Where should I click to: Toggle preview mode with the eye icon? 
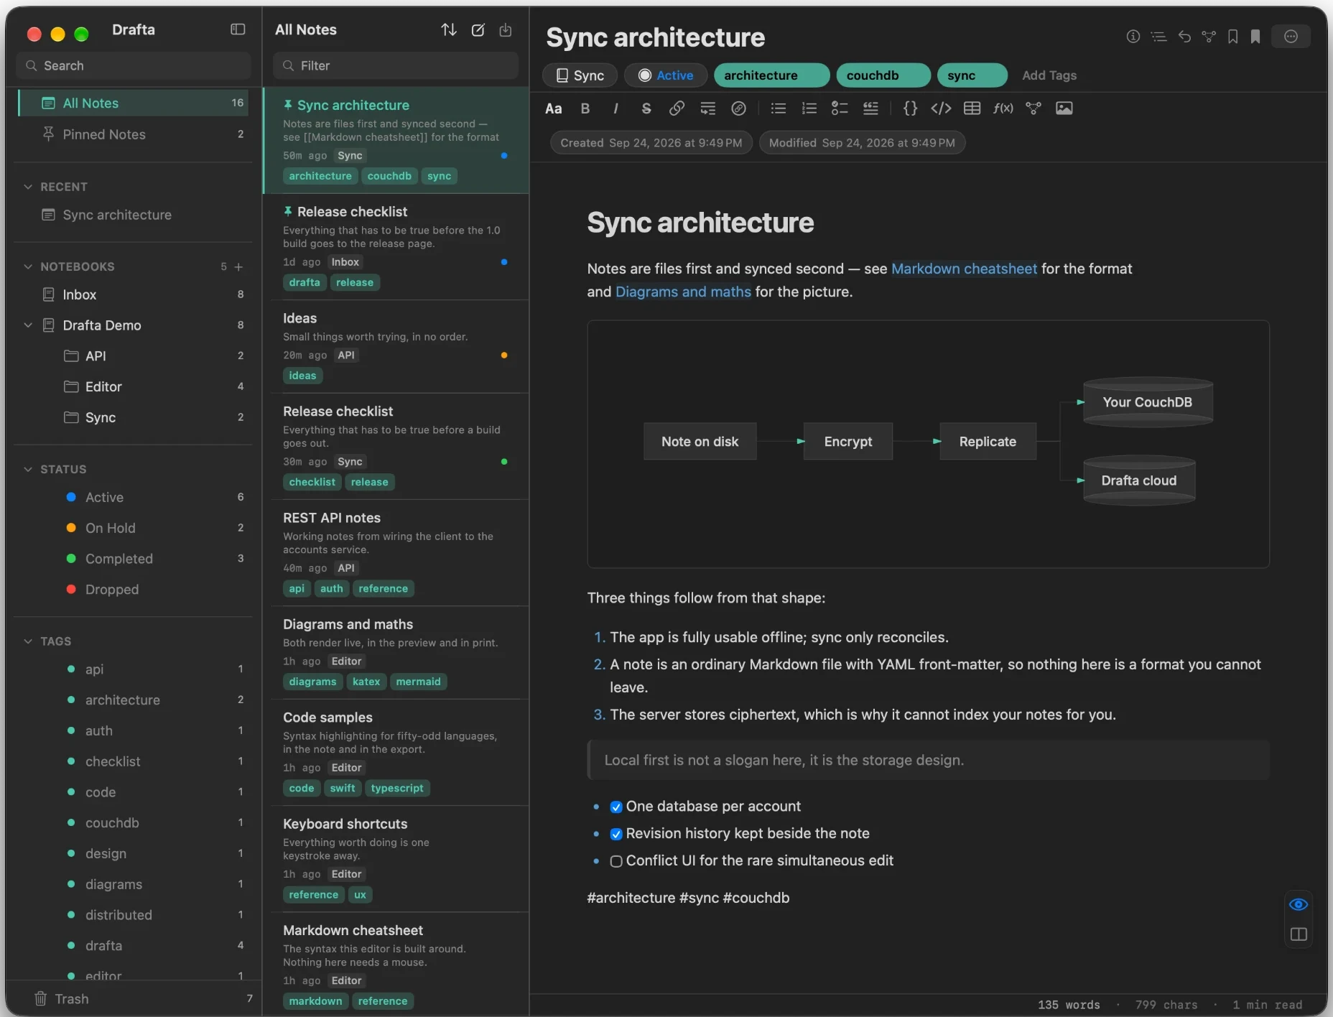coord(1299,905)
